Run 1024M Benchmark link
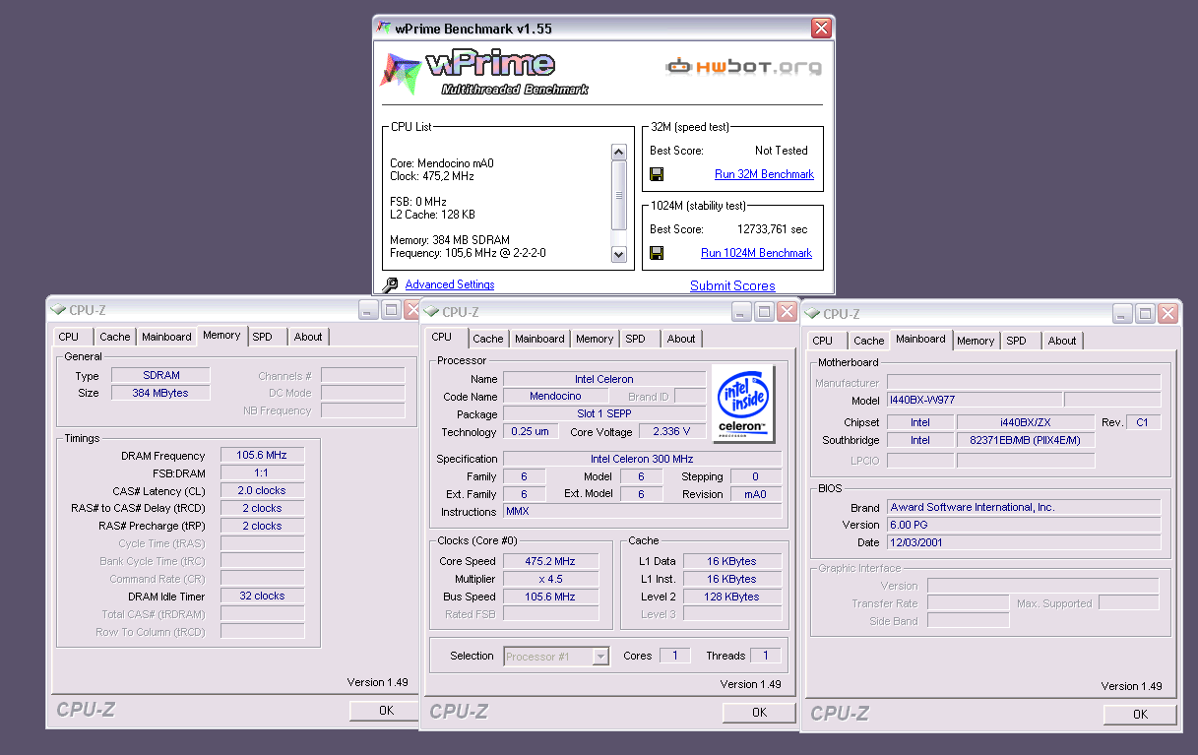Viewport: 1198px width, 755px height. [756, 253]
